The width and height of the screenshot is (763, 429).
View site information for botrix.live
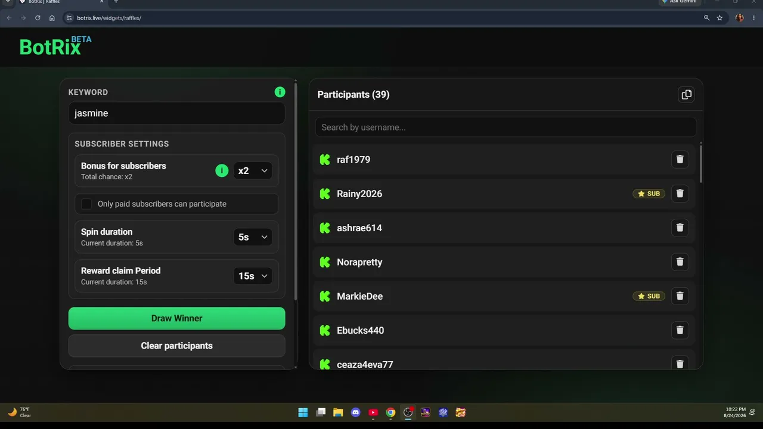click(x=69, y=18)
